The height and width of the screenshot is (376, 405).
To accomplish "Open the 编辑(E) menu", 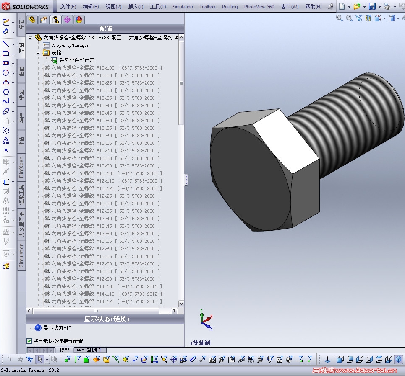I will (91, 7).
